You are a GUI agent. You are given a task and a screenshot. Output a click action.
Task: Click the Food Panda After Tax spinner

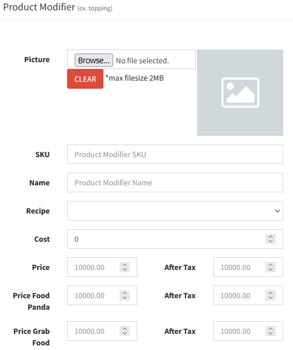coord(271,295)
